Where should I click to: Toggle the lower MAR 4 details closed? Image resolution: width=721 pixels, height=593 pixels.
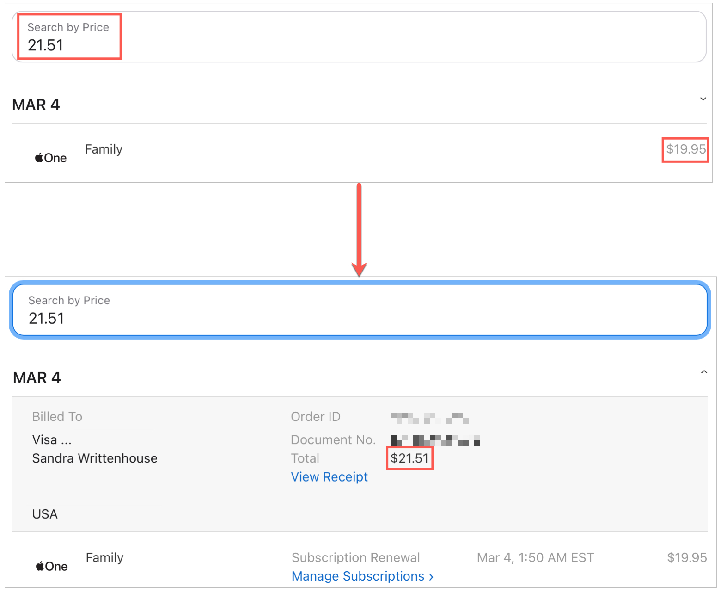coord(704,371)
